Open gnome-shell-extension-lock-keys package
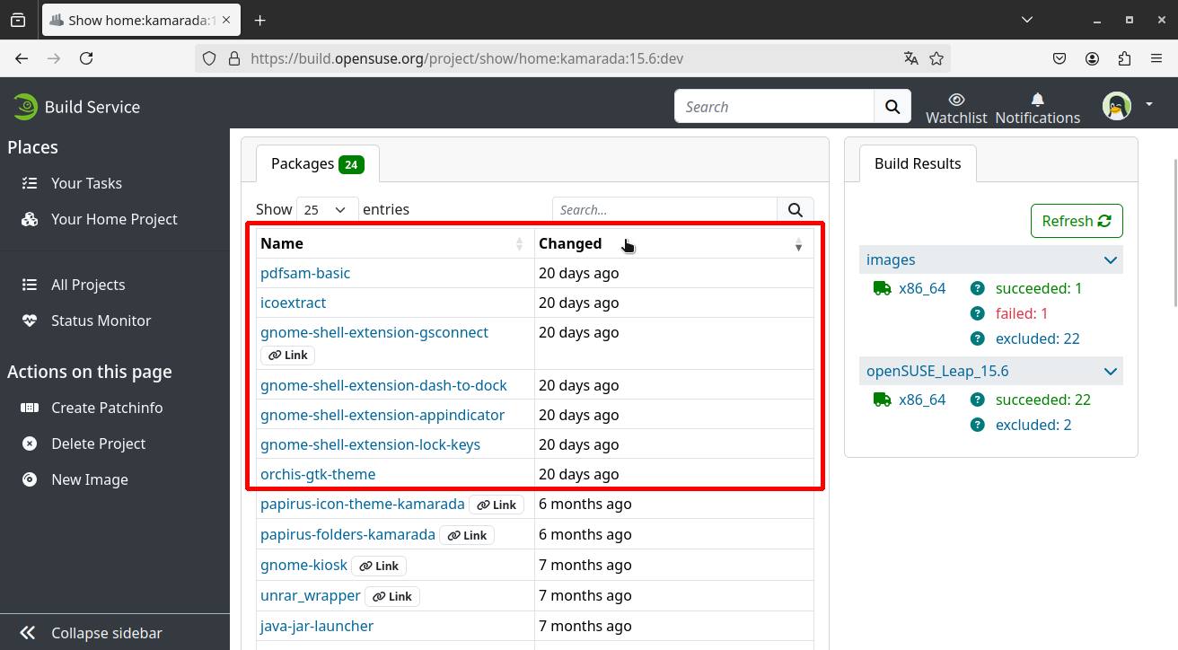The height and width of the screenshot is (650, 1178). [x=370, y=444]
